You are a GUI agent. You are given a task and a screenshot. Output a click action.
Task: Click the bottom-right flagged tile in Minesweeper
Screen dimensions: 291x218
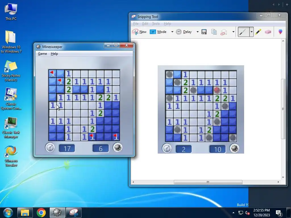pos(116,137)
